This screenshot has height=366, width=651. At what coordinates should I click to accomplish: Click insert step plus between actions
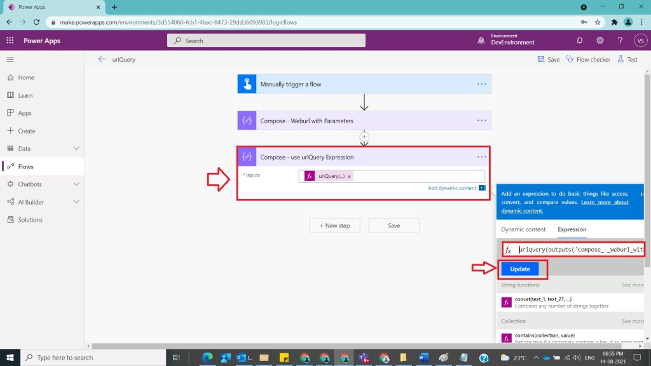tap(364, 137)
